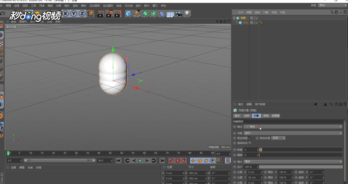Image resolution: width=348 pixels, height=184 pixels.
Task: Add a light bulb object
Action: [x=187, y=14]
